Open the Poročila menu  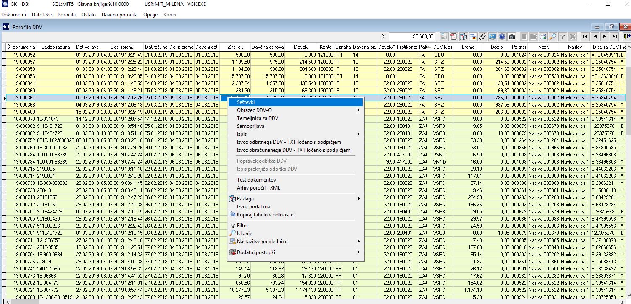click(x=66, y=15)
